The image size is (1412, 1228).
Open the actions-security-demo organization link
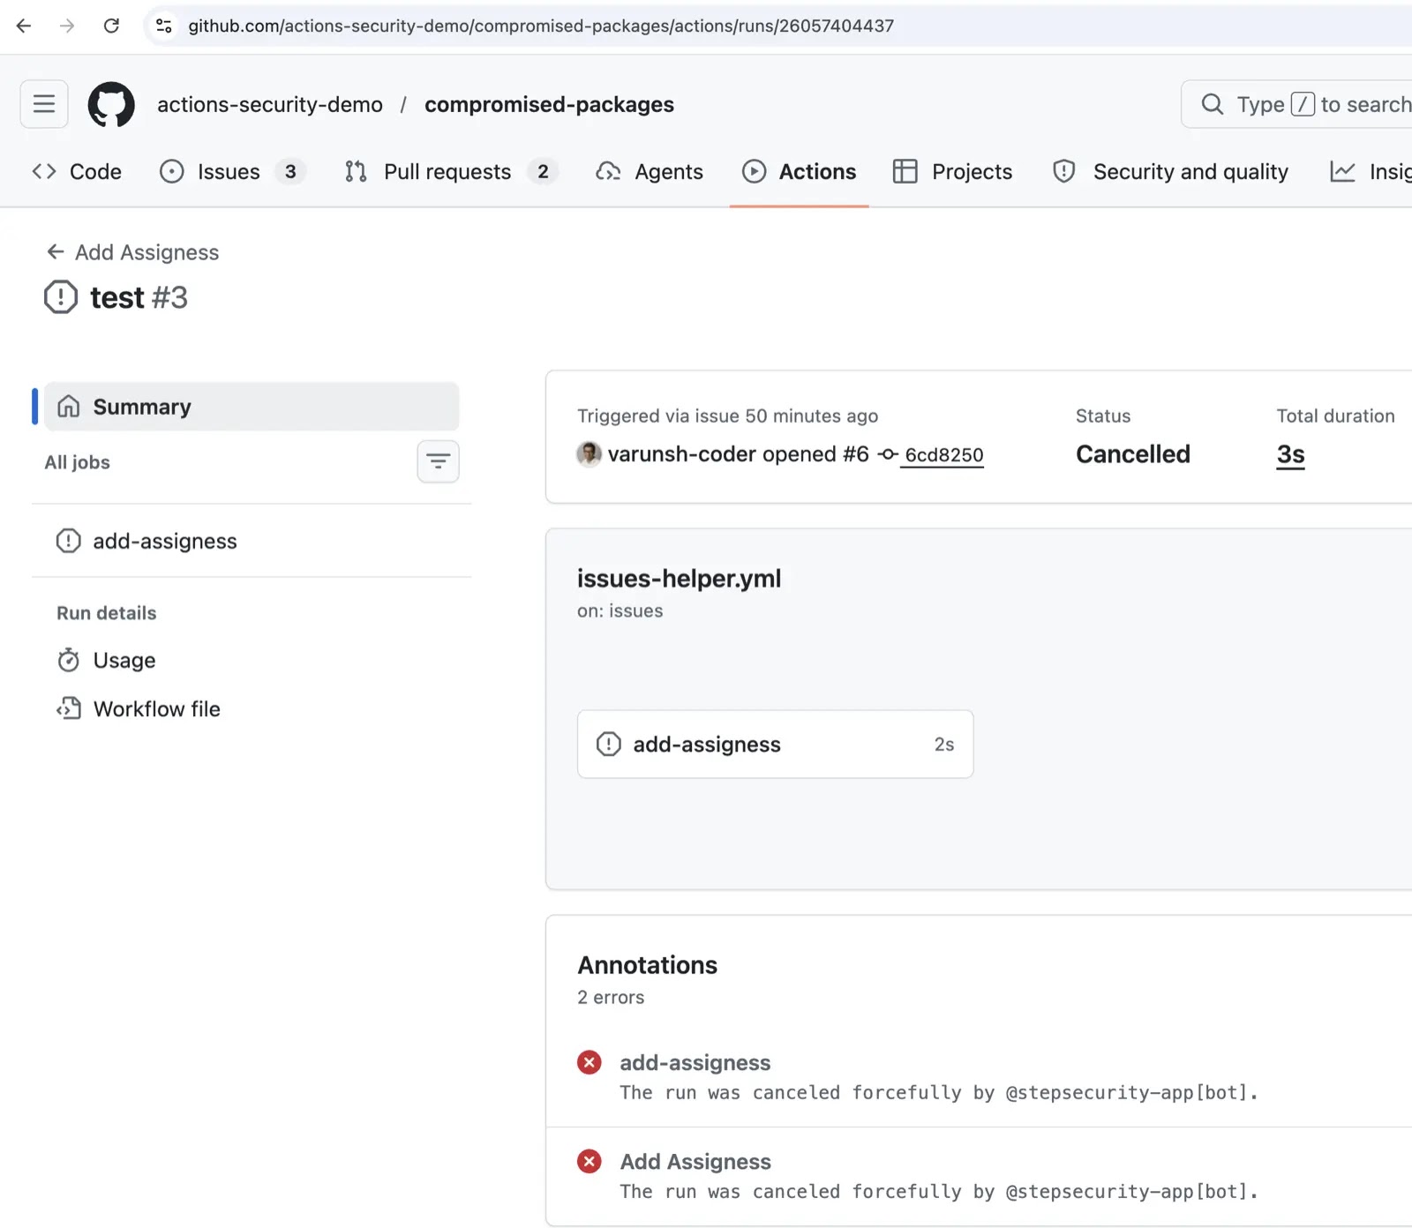270,104
